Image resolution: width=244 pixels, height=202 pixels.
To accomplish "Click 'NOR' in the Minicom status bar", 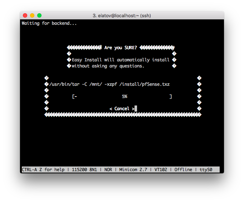I will (108, 170).
